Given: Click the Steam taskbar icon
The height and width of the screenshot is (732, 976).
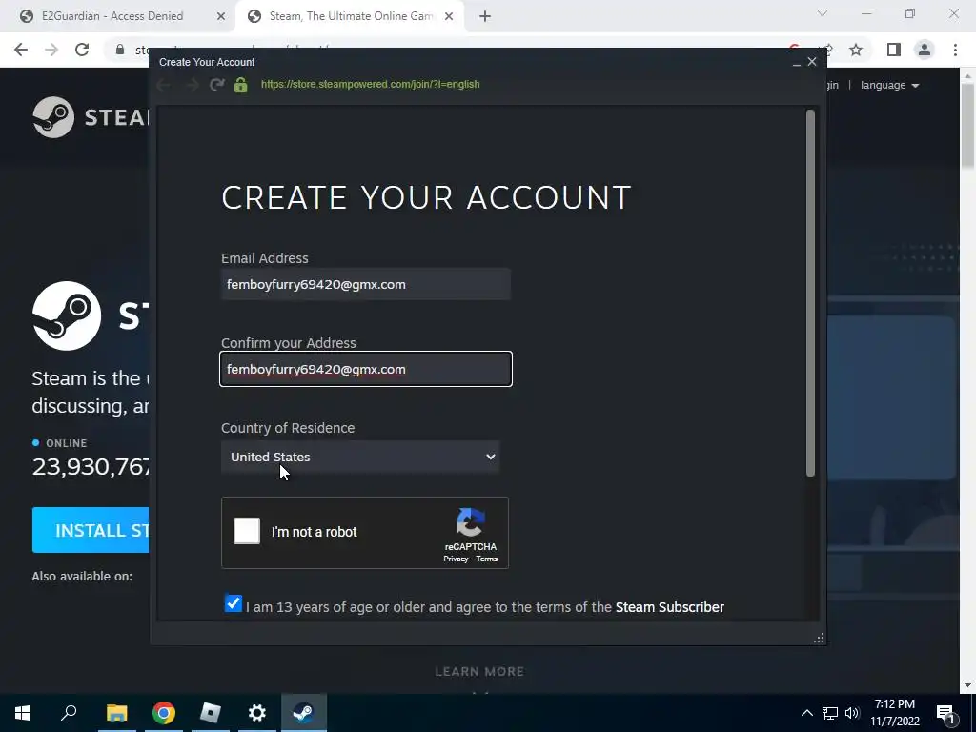Looking at the screenshot, I should (304, 713).
